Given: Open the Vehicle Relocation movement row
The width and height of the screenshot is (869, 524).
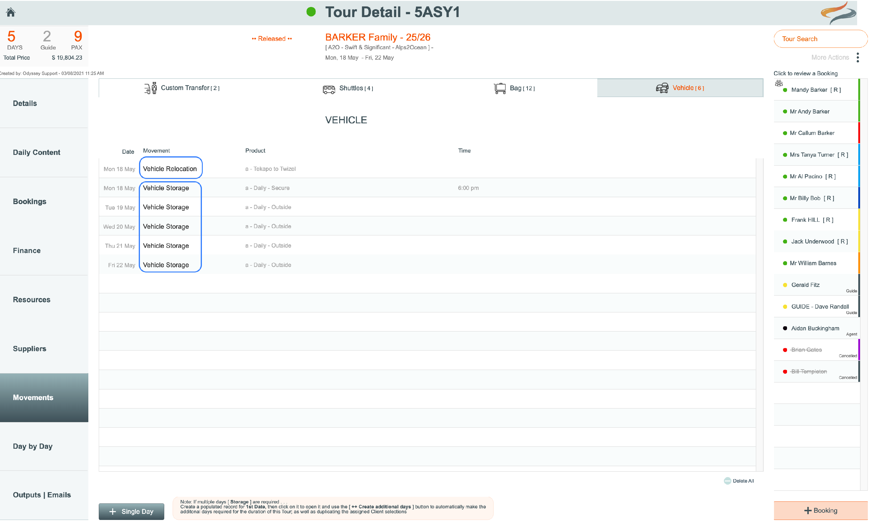Looking at the screenshot, I should point(427,169).
